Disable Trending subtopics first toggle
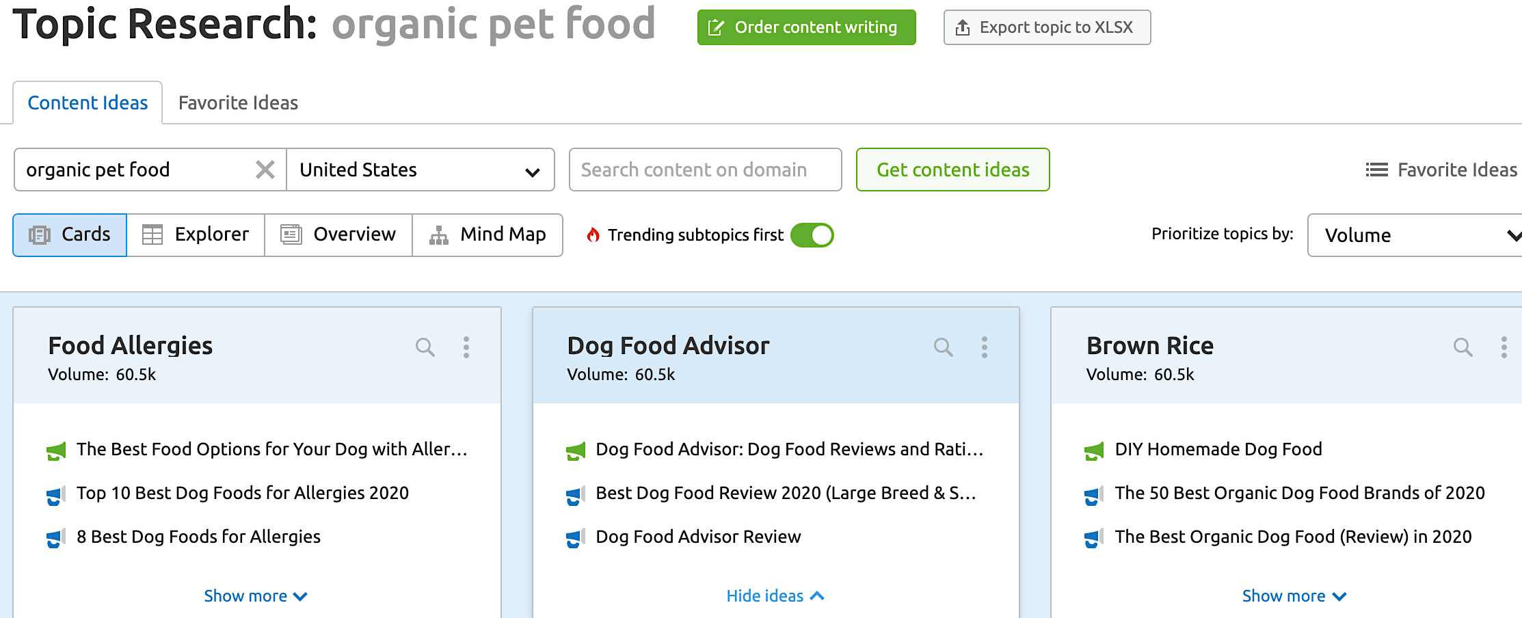This screenshot has height=618, width=1522. tap(812, 235)
